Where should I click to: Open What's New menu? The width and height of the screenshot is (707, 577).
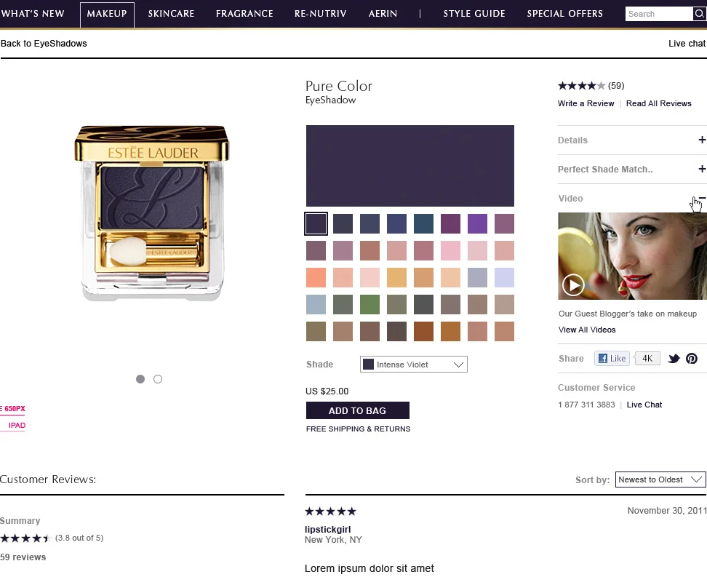(33, 14)
